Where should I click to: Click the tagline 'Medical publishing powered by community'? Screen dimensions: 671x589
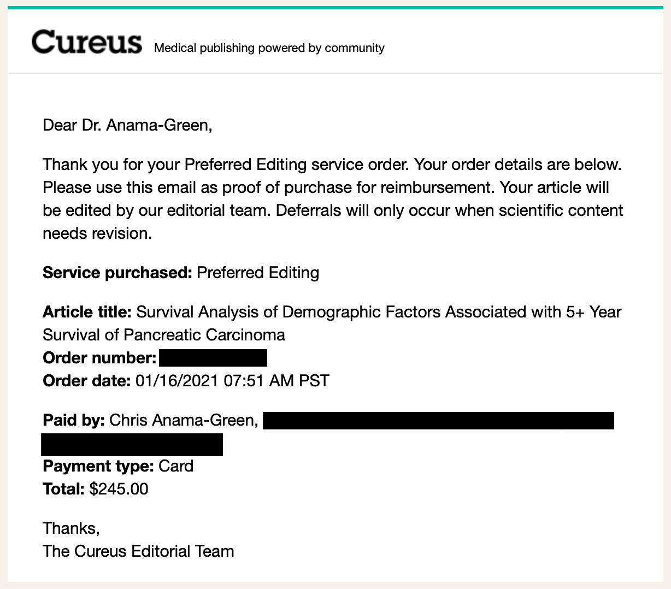pos(269,48)
